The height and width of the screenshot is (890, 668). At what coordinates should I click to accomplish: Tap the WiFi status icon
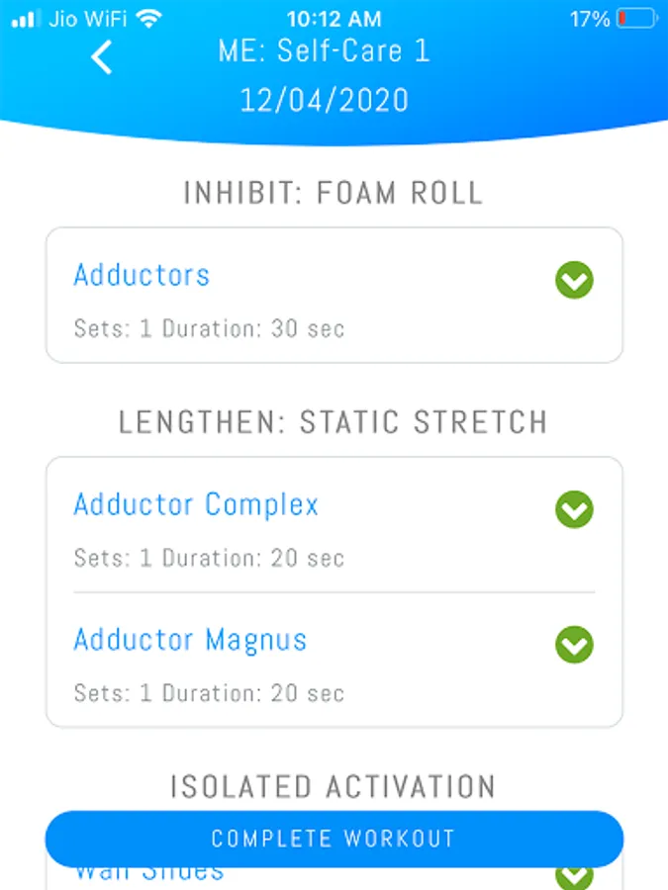coord(148,19)
